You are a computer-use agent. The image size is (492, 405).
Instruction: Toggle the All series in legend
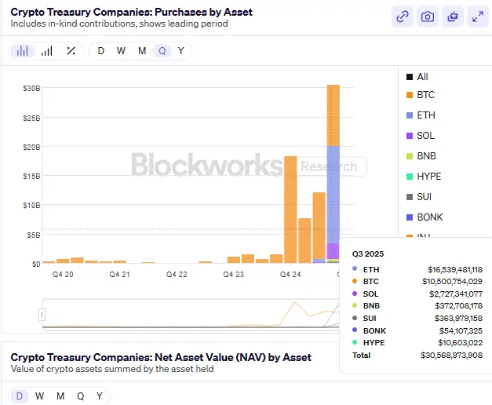click(x=422, y=77)
